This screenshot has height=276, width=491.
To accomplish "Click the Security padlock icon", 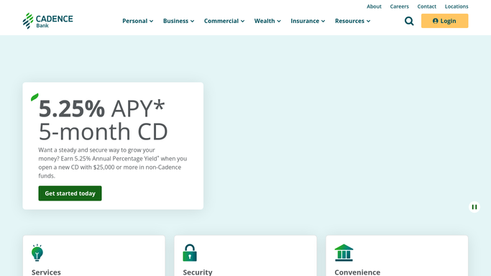I will [190, 252].
